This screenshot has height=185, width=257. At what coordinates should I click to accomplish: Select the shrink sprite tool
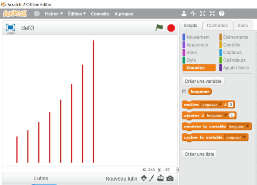point(212,14)
